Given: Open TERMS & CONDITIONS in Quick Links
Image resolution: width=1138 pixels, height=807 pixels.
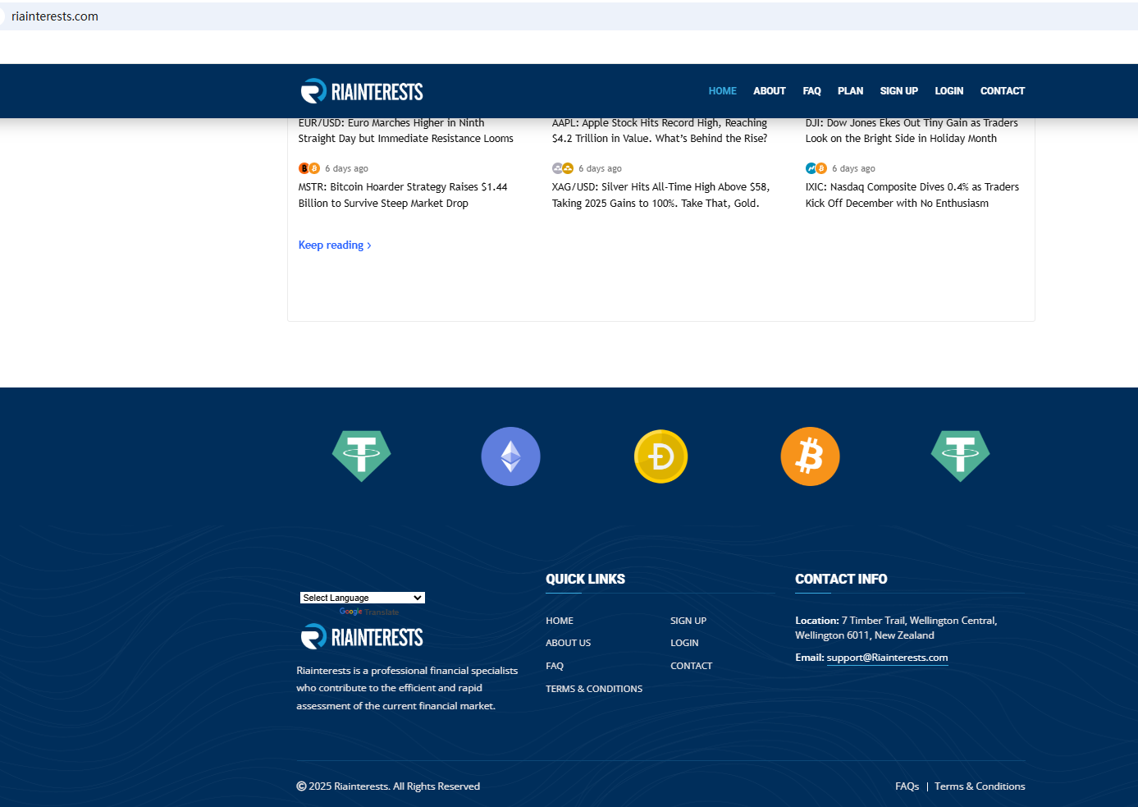Looking at the screenshot, I should click(594, 689).
